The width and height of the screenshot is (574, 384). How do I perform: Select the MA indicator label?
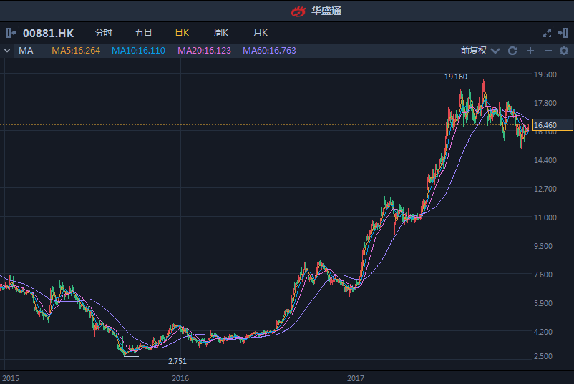tap(26, 51)
